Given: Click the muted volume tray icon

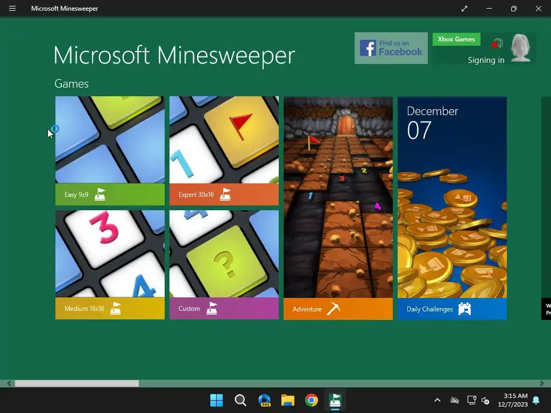Looking at the screenshot, I should [485, 400].
